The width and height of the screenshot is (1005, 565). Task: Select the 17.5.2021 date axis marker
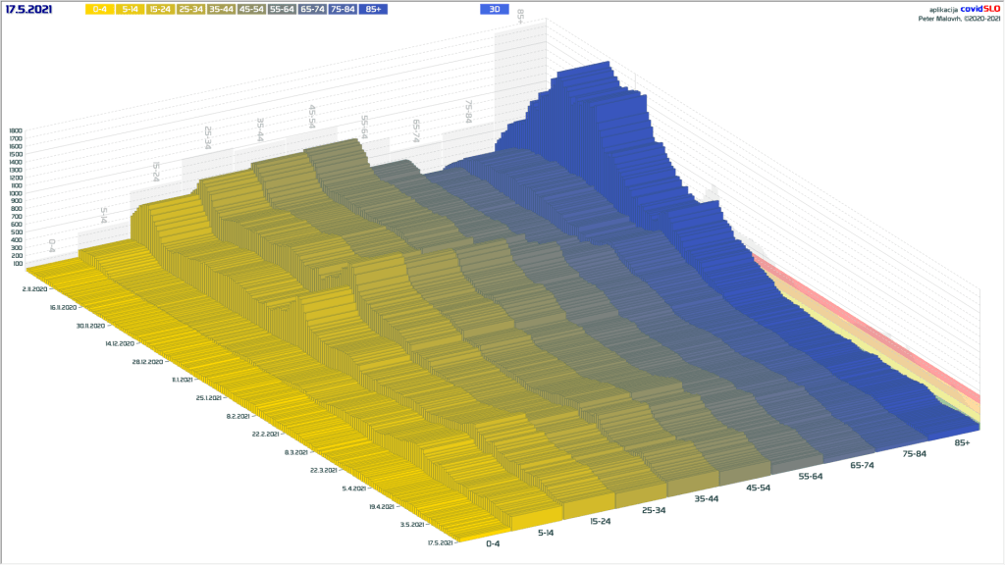(x=439, y=541)
